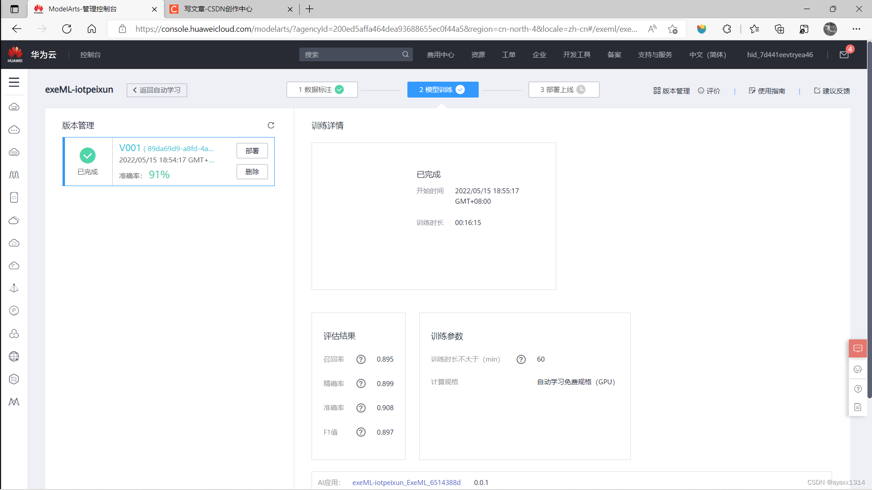The width and height of the screenshot is (872, 490).
Task: Switch to the 写文章-CSDN创作中心 browser tab
Action: [218, 9]
